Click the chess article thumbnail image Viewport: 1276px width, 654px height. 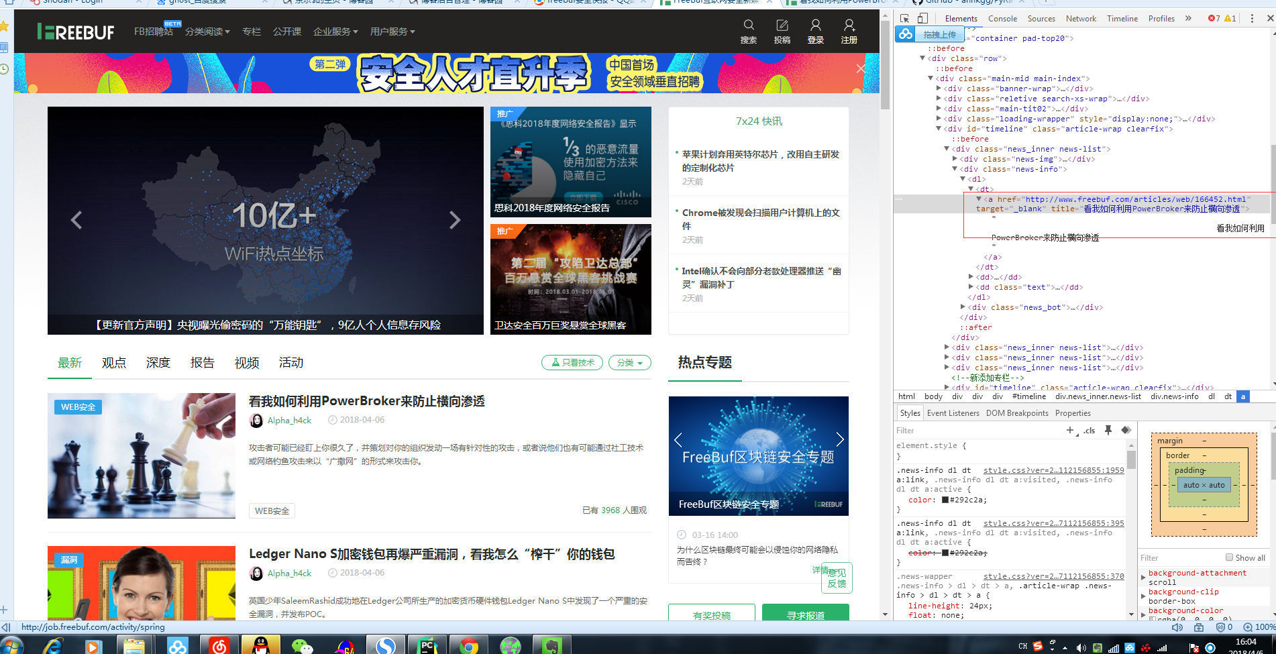pyautogui.click(x=142, y=455)
